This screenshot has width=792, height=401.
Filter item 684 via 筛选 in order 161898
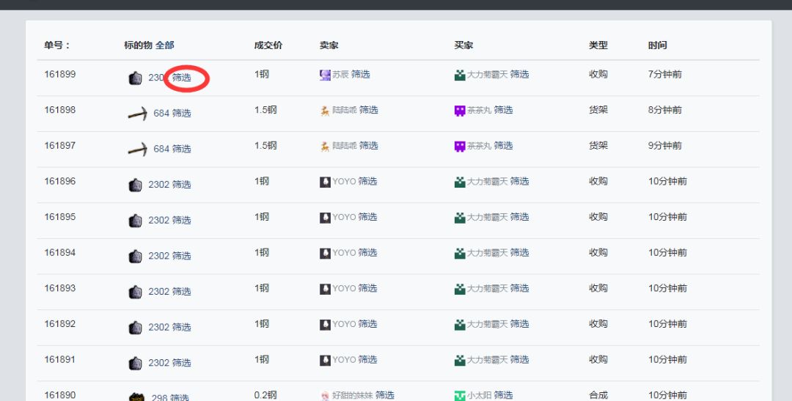(x=181, y=113)
